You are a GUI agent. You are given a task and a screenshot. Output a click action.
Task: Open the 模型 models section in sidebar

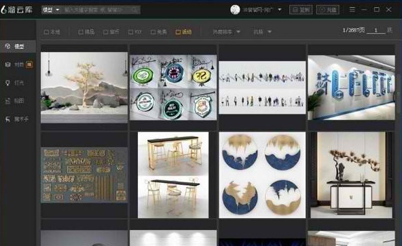coord(18,46)
